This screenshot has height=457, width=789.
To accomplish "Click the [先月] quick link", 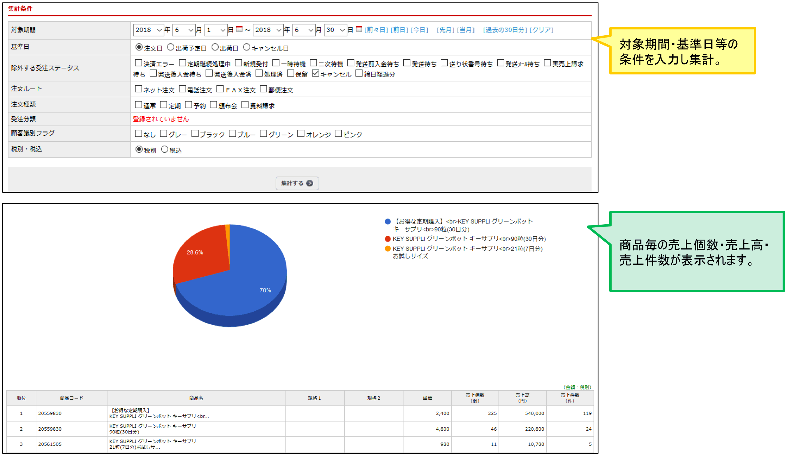I will (445, 30).
